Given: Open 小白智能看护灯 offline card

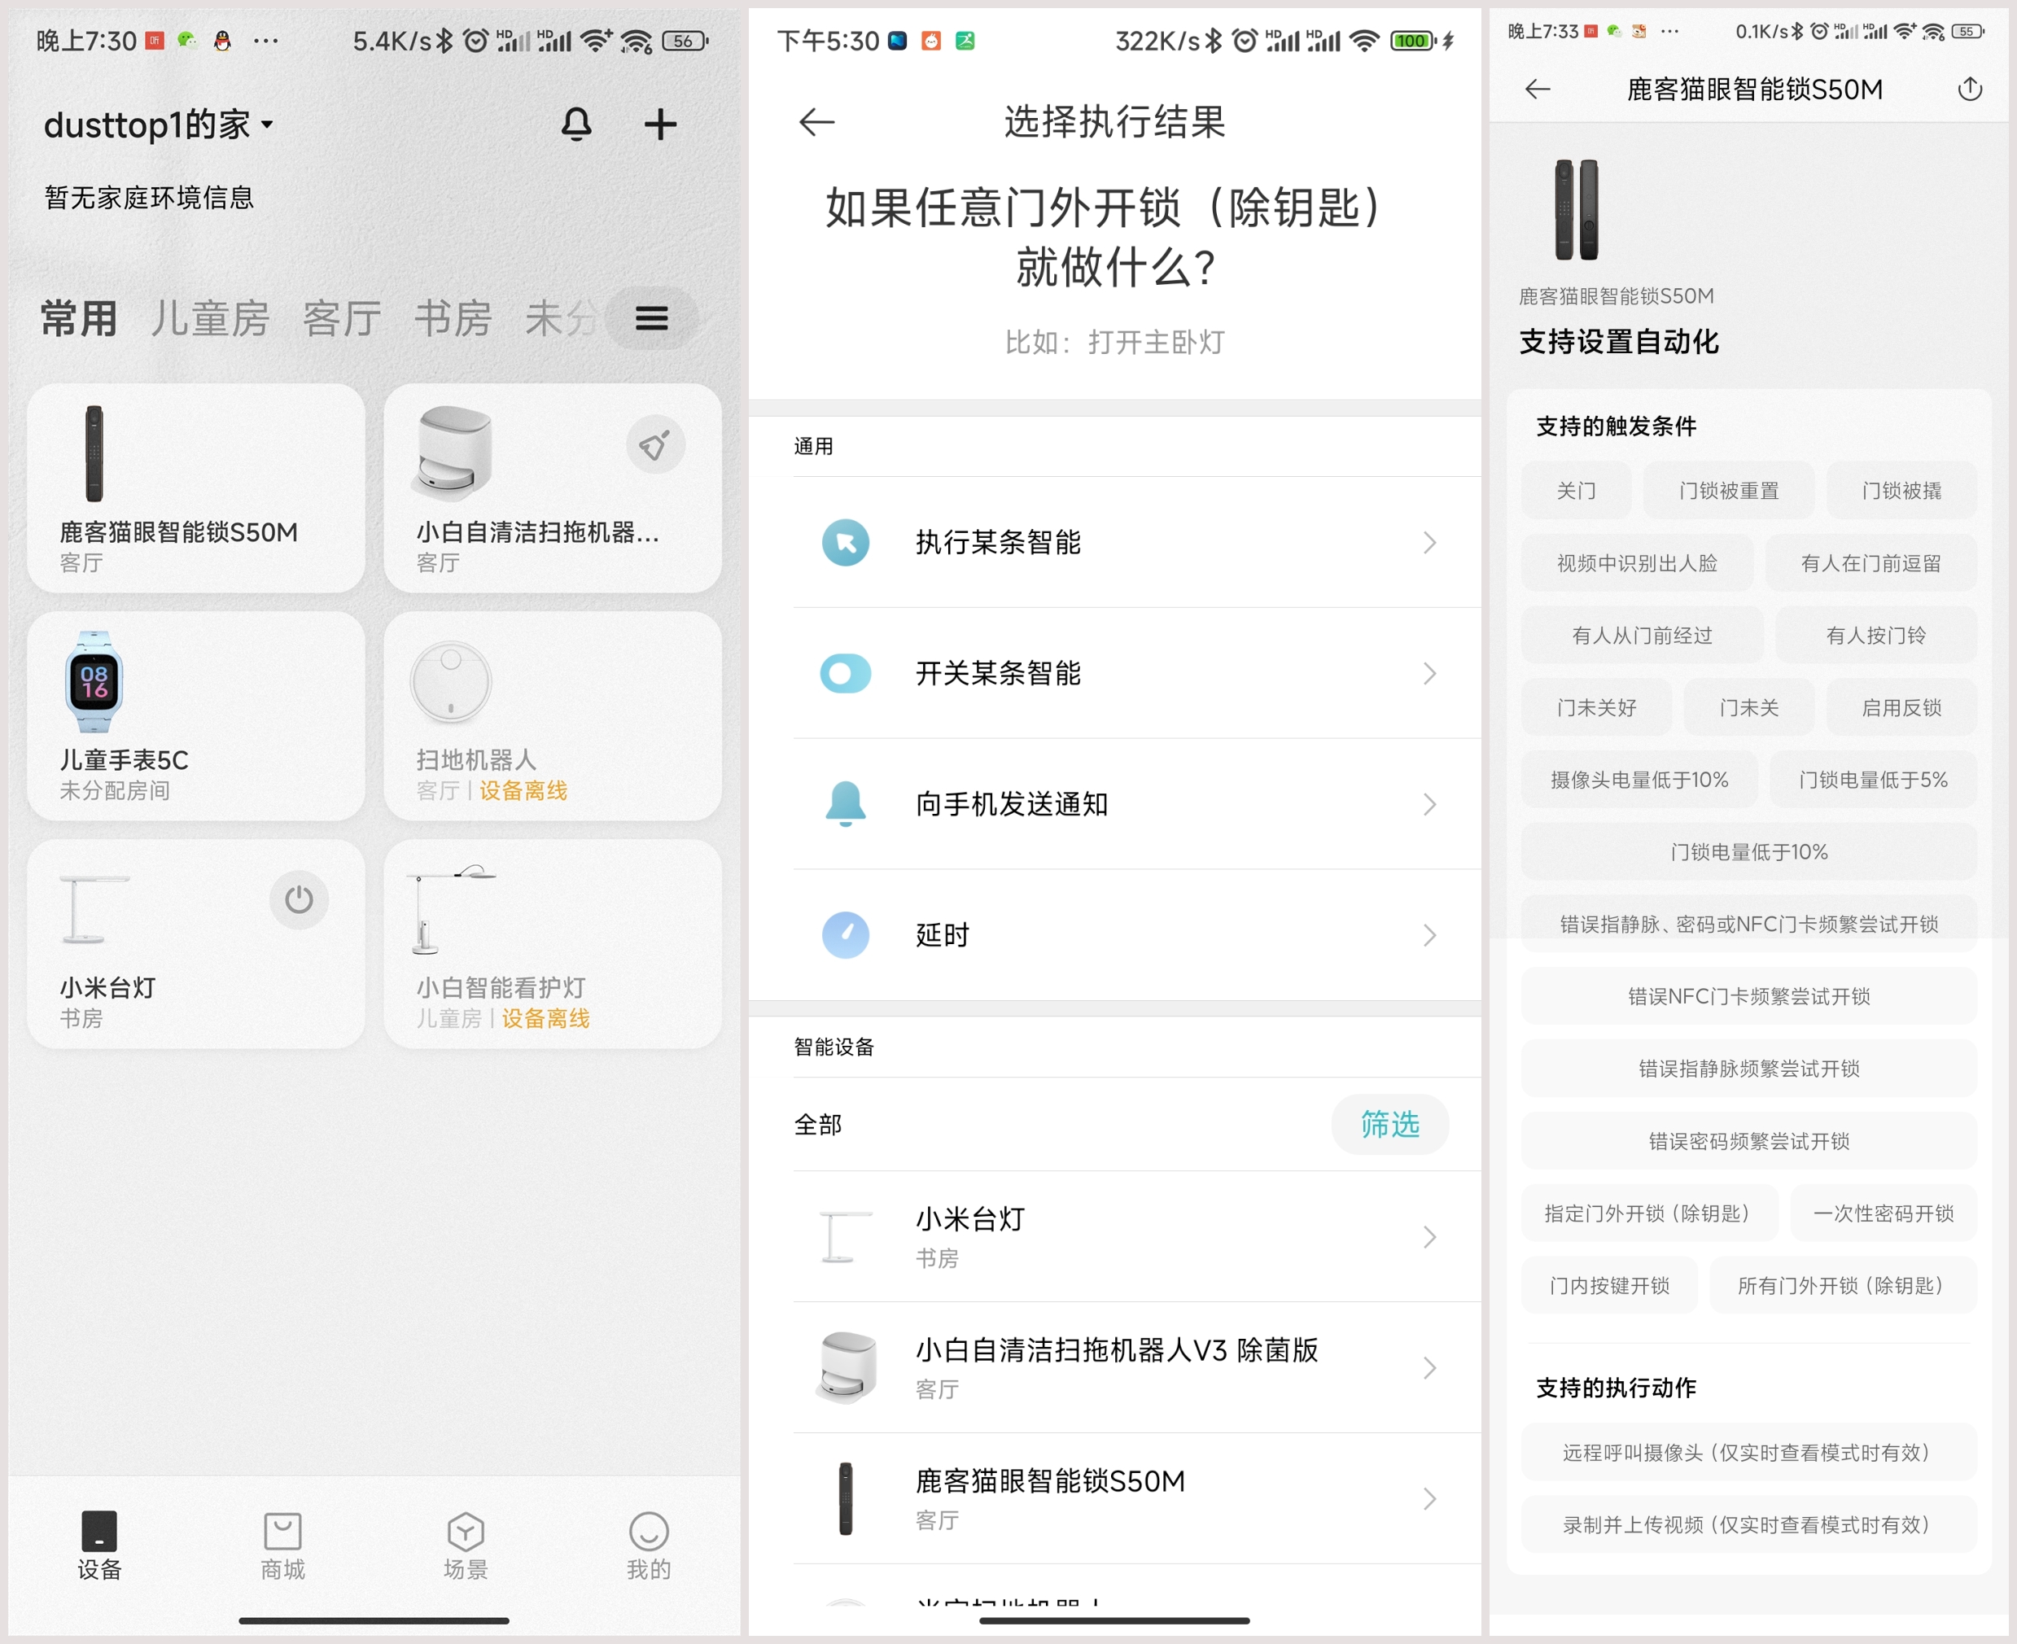Looking at the screenshot, I should [552, 944].
